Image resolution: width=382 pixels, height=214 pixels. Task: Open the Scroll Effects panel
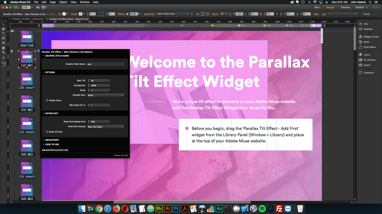(370, 47)
